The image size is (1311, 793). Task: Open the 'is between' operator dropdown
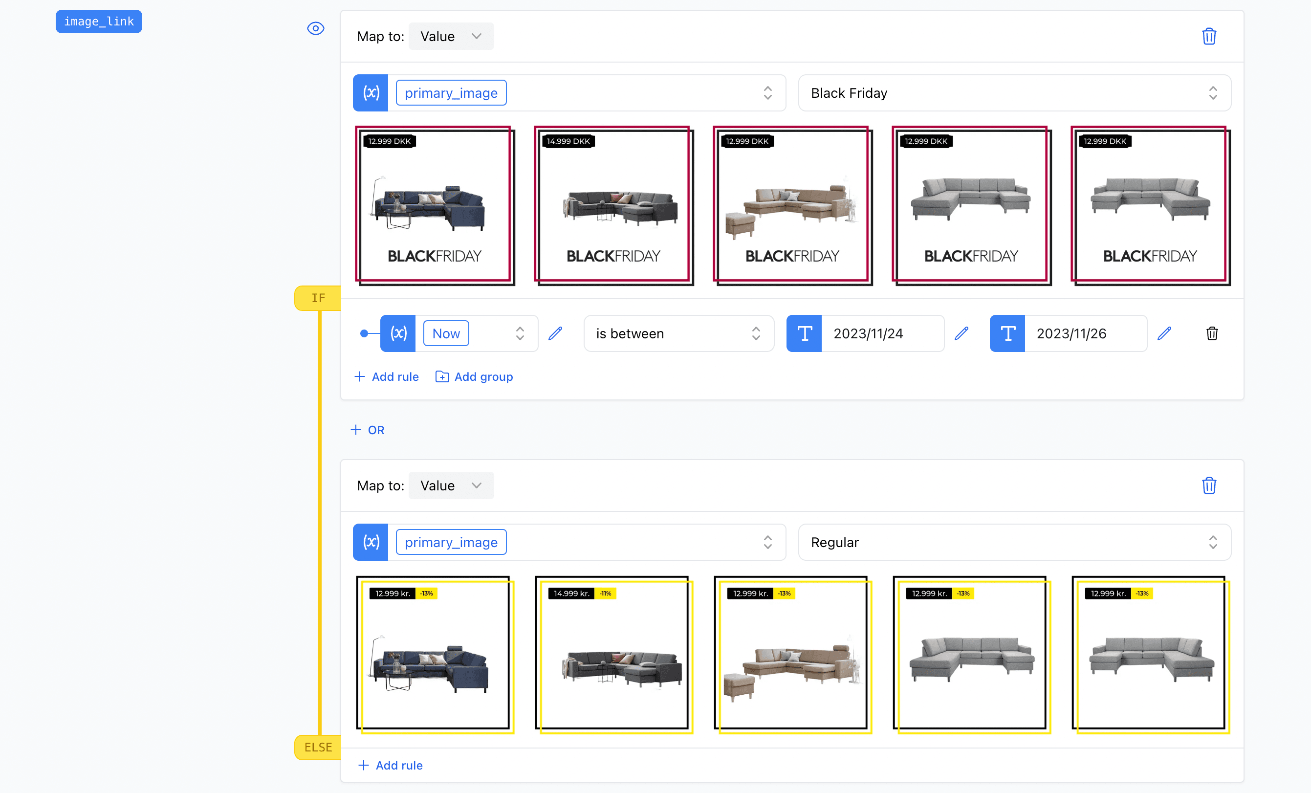click(x=678, y=334)
